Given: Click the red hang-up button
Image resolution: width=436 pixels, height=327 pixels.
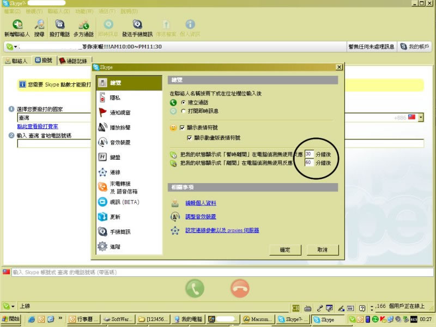Looking at the screenshot, I should click(240, 288).
